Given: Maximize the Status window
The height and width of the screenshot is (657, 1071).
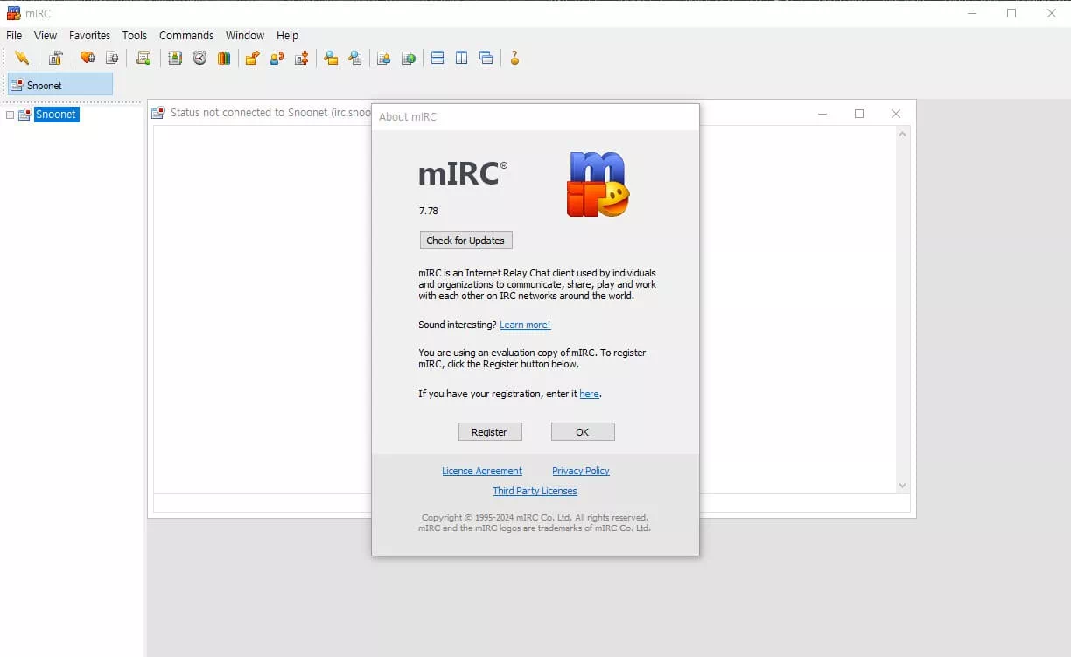Looking at the screenshot, I should point(858,113).
